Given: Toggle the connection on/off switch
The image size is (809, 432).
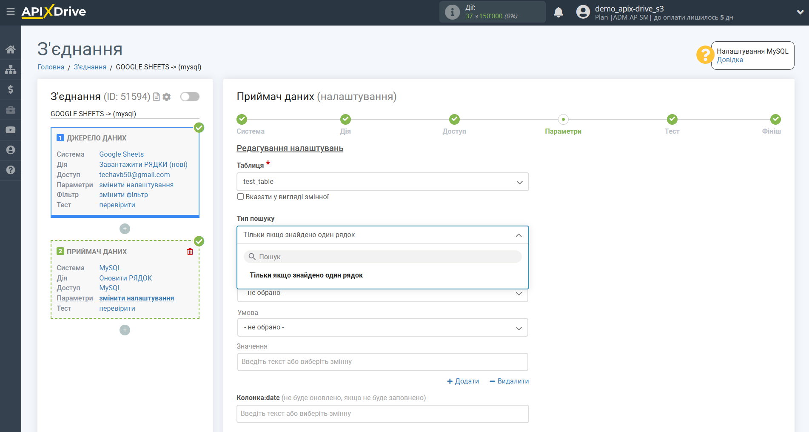Looking at the screenshot, I should click(x=190, y=97).
